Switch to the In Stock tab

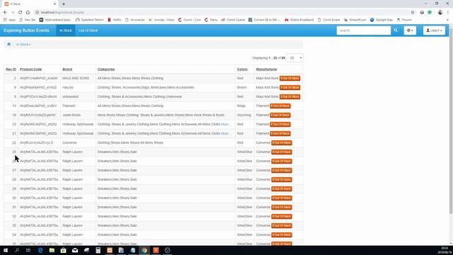[x=66, y=30]
